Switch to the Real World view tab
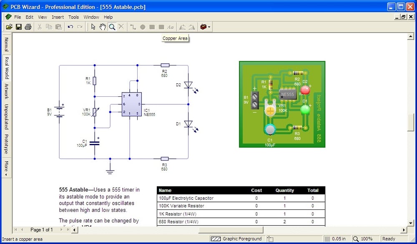Viewport: 417px width, 244px height. click(x=6, y=68)
